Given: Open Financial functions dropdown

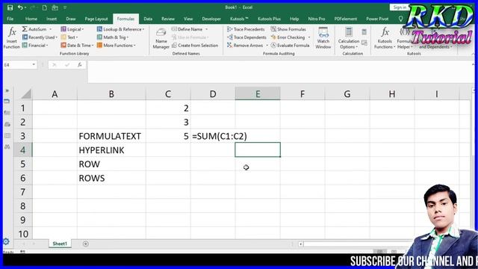Looking at the screenshot, I should pos(35,45).
